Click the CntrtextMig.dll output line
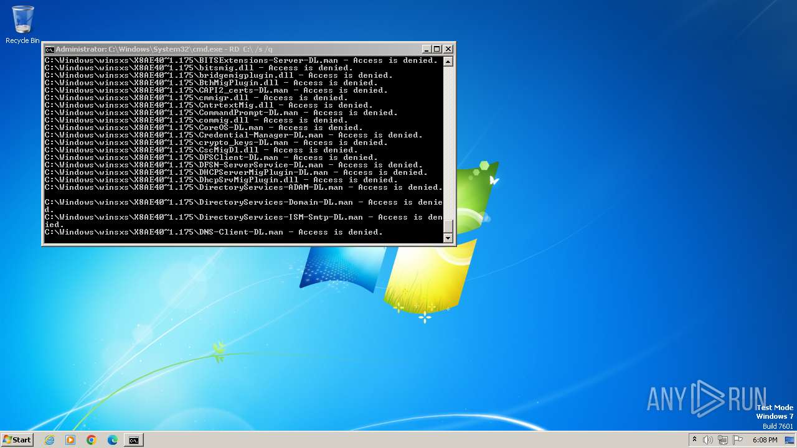The image size is (797, 448). (x=209, y=105)
